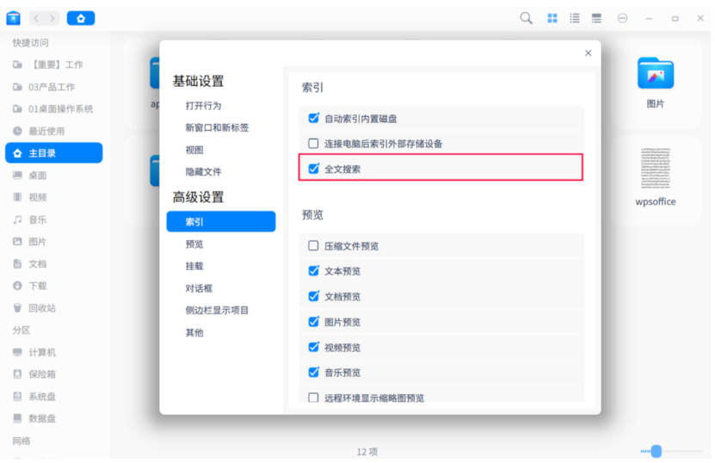Select 主目录 in the sidebar

(54, 153)
